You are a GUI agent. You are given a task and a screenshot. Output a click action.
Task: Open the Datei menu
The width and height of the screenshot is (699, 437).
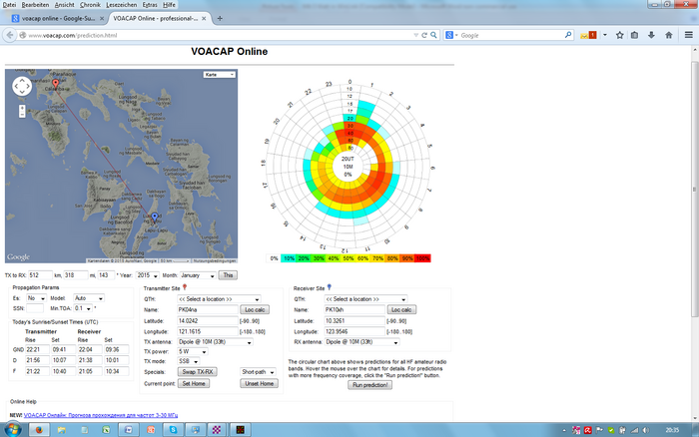[x=9, y=5]
